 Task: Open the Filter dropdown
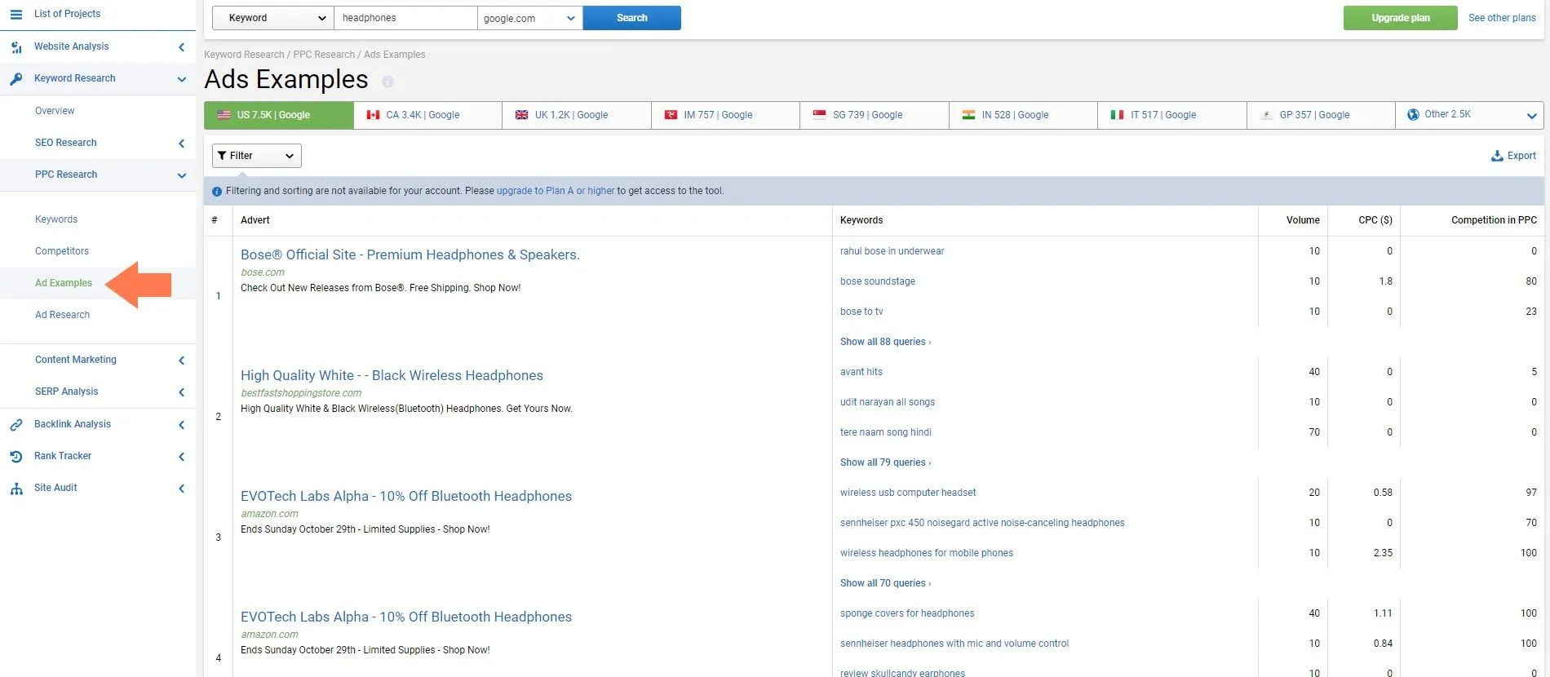[256, 156]
